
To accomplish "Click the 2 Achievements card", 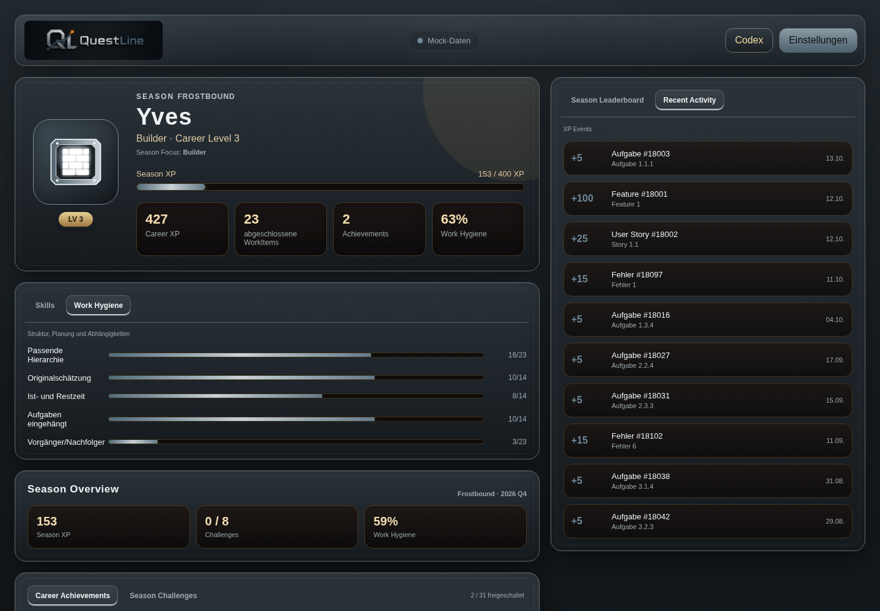I will tap(380, 229).
